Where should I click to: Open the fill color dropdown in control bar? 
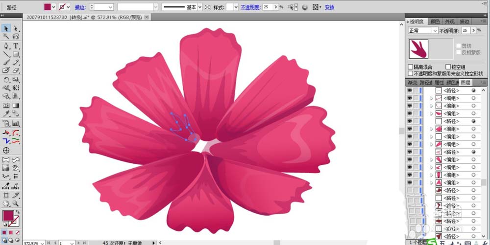click(53, 7)
